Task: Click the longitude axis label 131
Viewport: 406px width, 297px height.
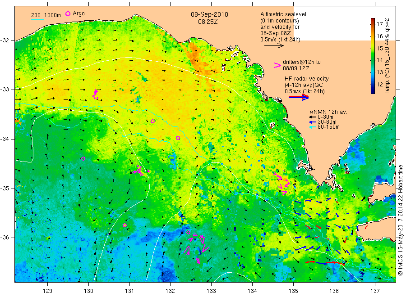Action: pyautogui.click(x=129, y=291)
